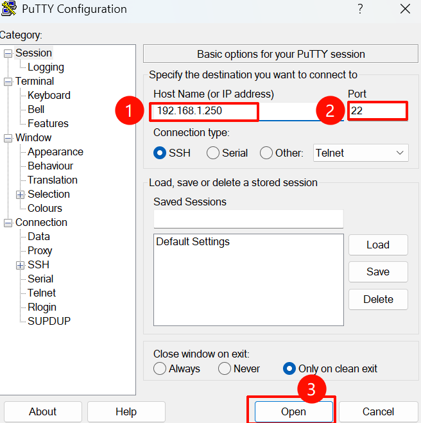This screenshot has width=421, height=423.
Task: Set close window on exit to Always
Action: coord(160,368)
